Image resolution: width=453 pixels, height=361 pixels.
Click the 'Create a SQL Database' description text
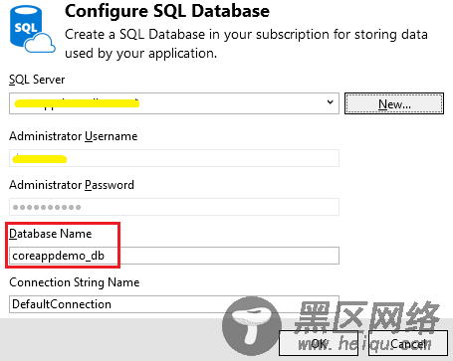(246, 44)
